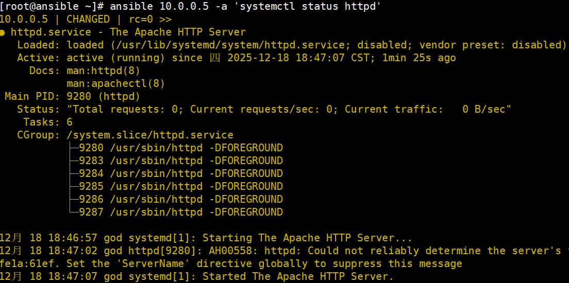
Task: Click log line 'Starting The Apache HTTP Server...'
Action: click(x=307, y=238)
